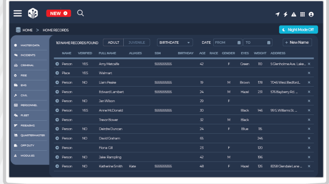Viewport: 329px width, 184px height.
Task: Click Amy Metcalfe address cell
Action: pyautogui.click(x=288, y=64)
